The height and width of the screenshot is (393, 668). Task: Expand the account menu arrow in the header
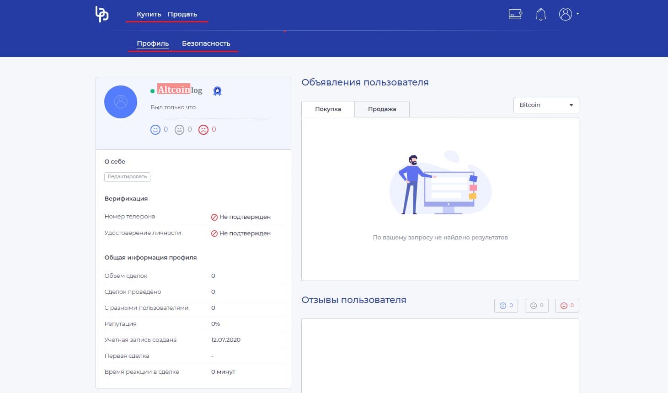click(x=577, y=14)
